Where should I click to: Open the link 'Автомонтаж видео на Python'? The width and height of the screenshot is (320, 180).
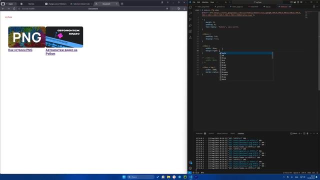(61, 52)
